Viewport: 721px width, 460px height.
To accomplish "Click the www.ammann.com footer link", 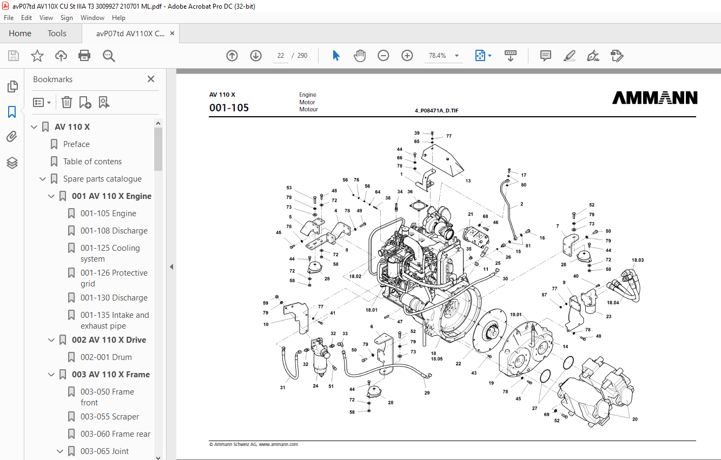I will (x=279, y=444).
